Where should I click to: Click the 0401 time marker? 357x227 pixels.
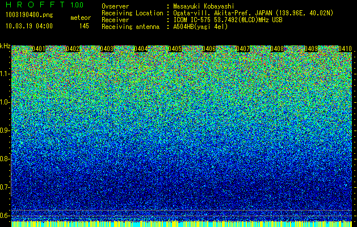click(39, 49)
